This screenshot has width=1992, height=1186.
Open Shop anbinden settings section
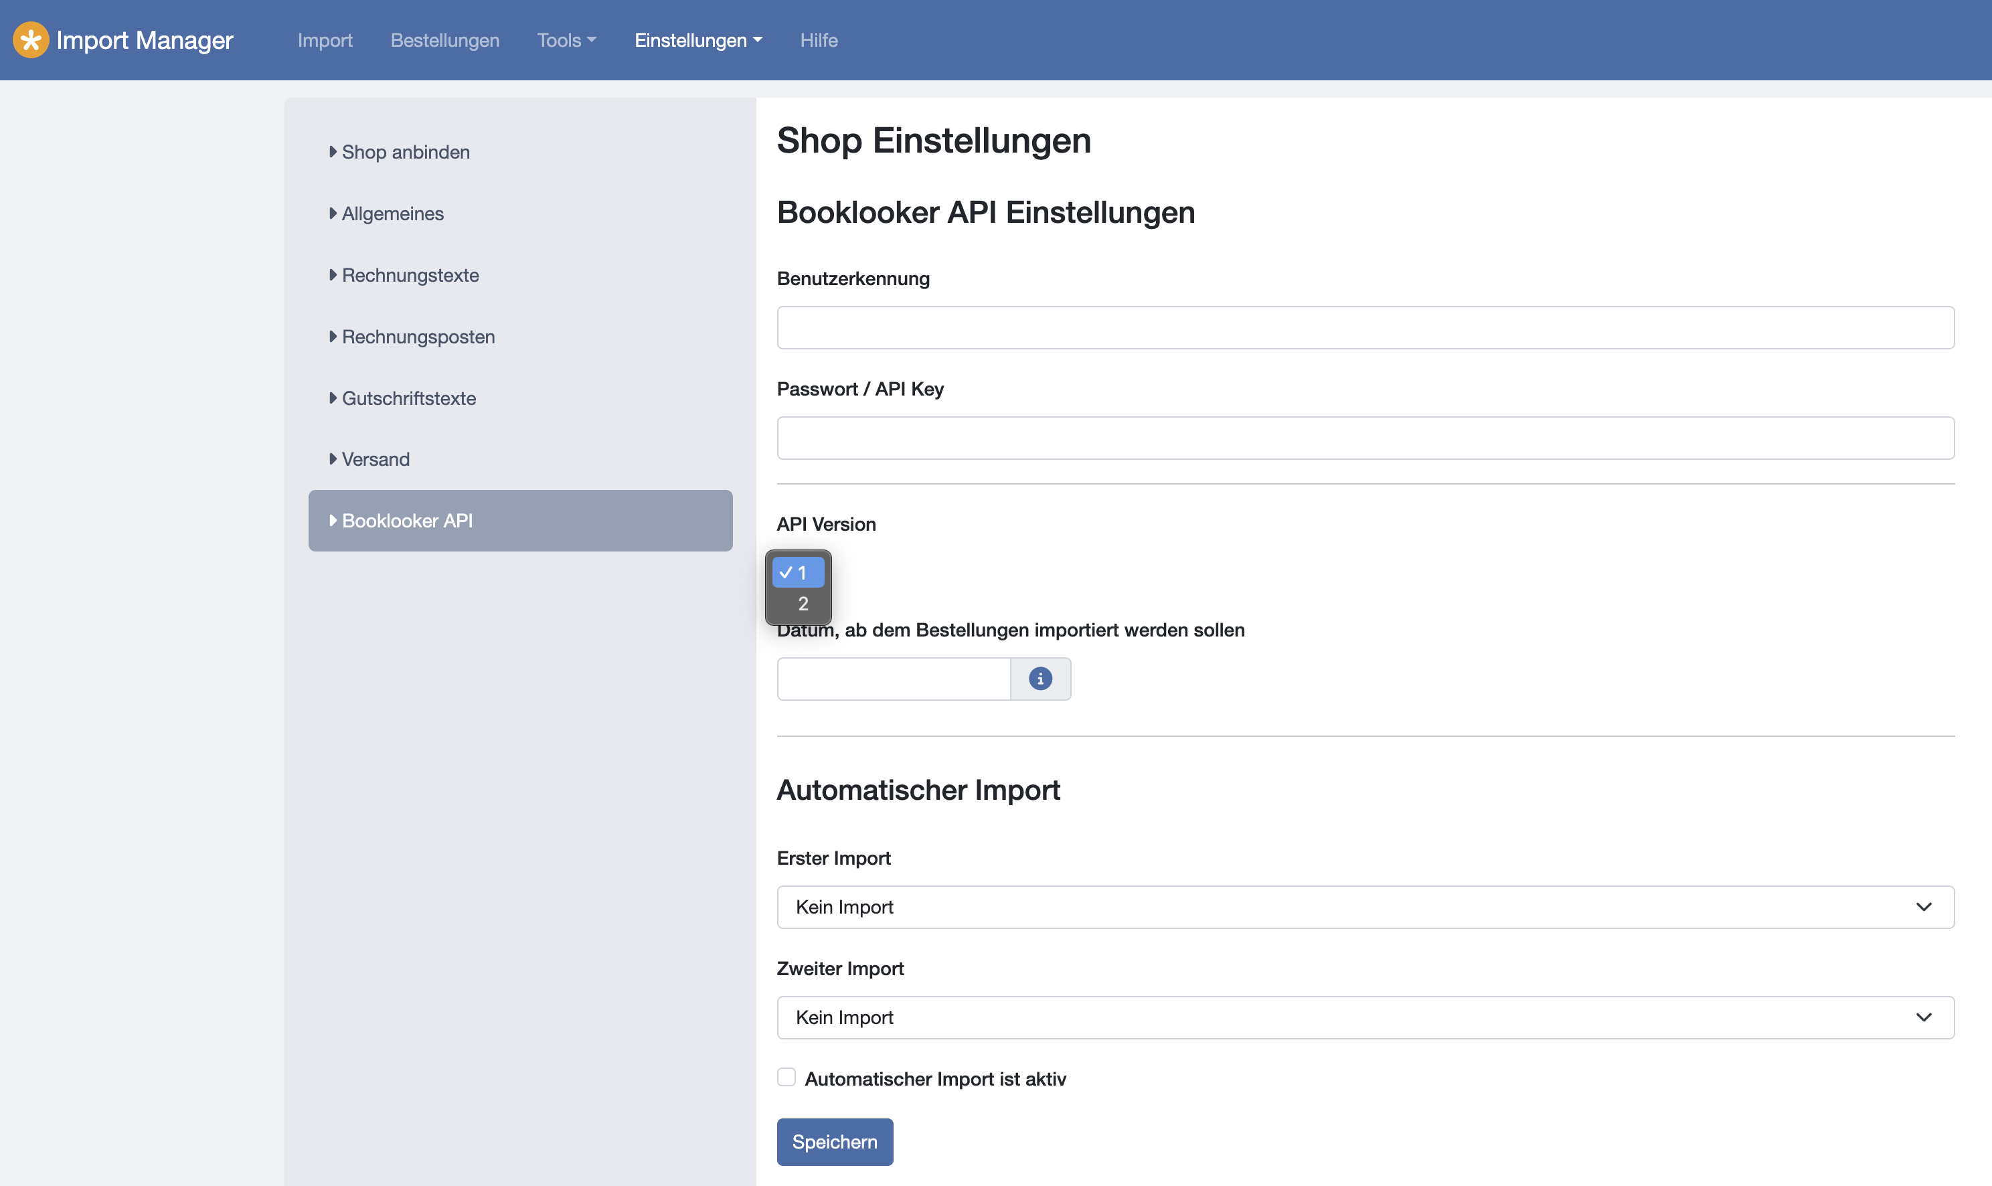coord(520,152)
